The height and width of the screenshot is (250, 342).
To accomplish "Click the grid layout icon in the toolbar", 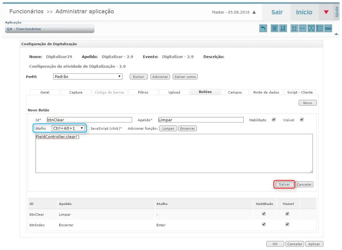I will click(294, 28).
